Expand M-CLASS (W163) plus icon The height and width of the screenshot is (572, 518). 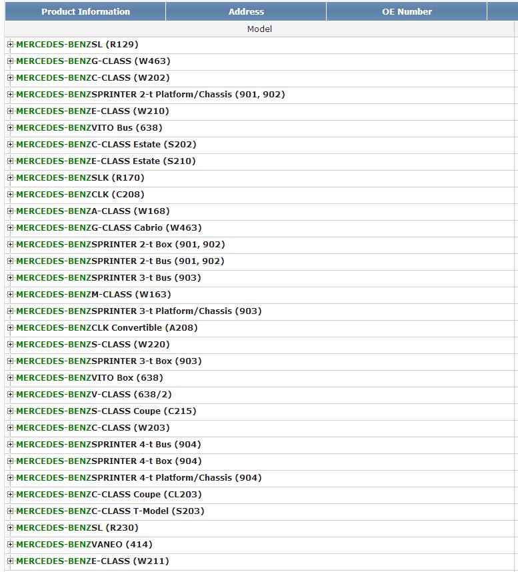(x=10, y=295)
